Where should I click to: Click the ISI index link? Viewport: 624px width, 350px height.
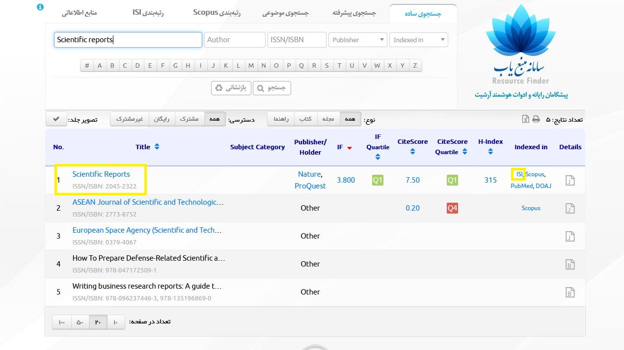[519, 174]
